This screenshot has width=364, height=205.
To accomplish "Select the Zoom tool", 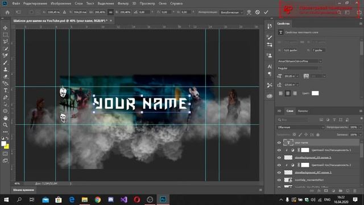I will point(5,125).
